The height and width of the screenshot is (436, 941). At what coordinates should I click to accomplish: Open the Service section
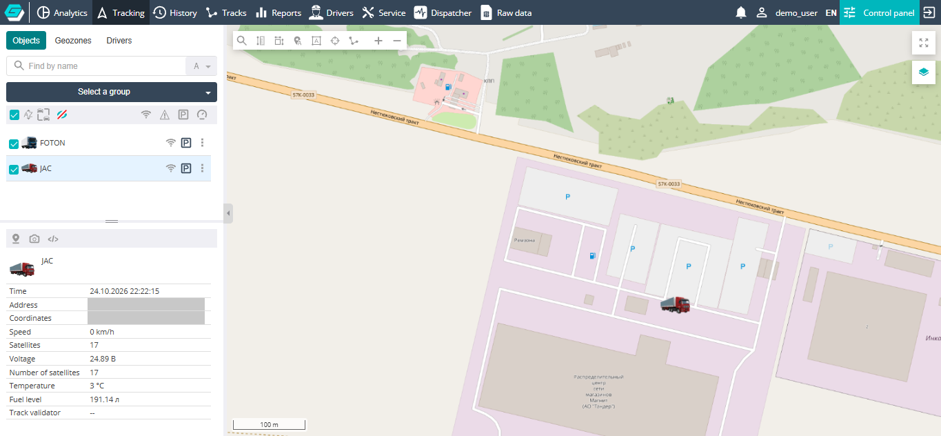(x=384, y=12)
